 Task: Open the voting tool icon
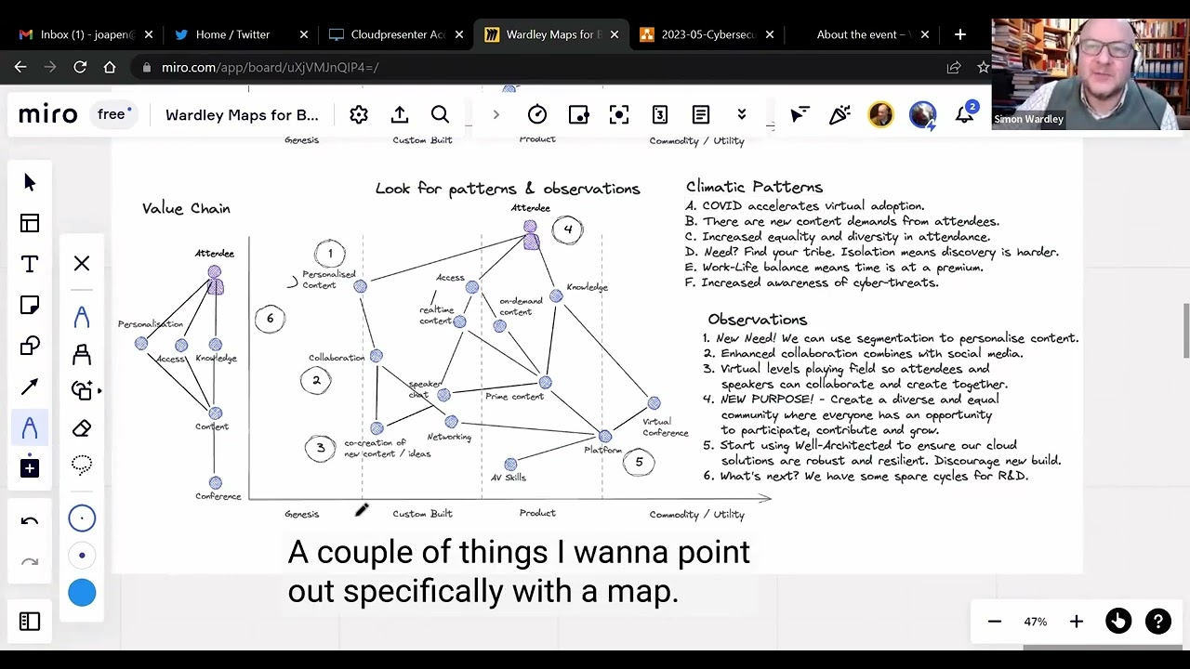pos(578,114)
